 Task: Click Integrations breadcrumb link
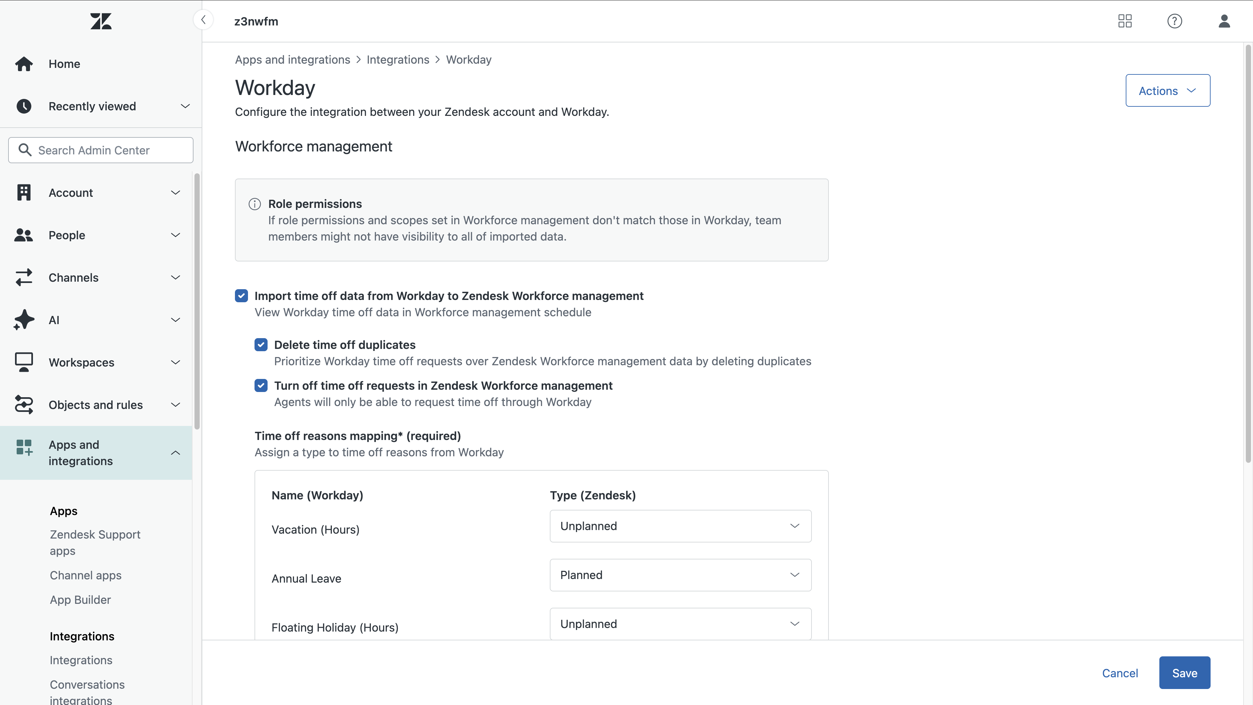click(x=398, y=59)
